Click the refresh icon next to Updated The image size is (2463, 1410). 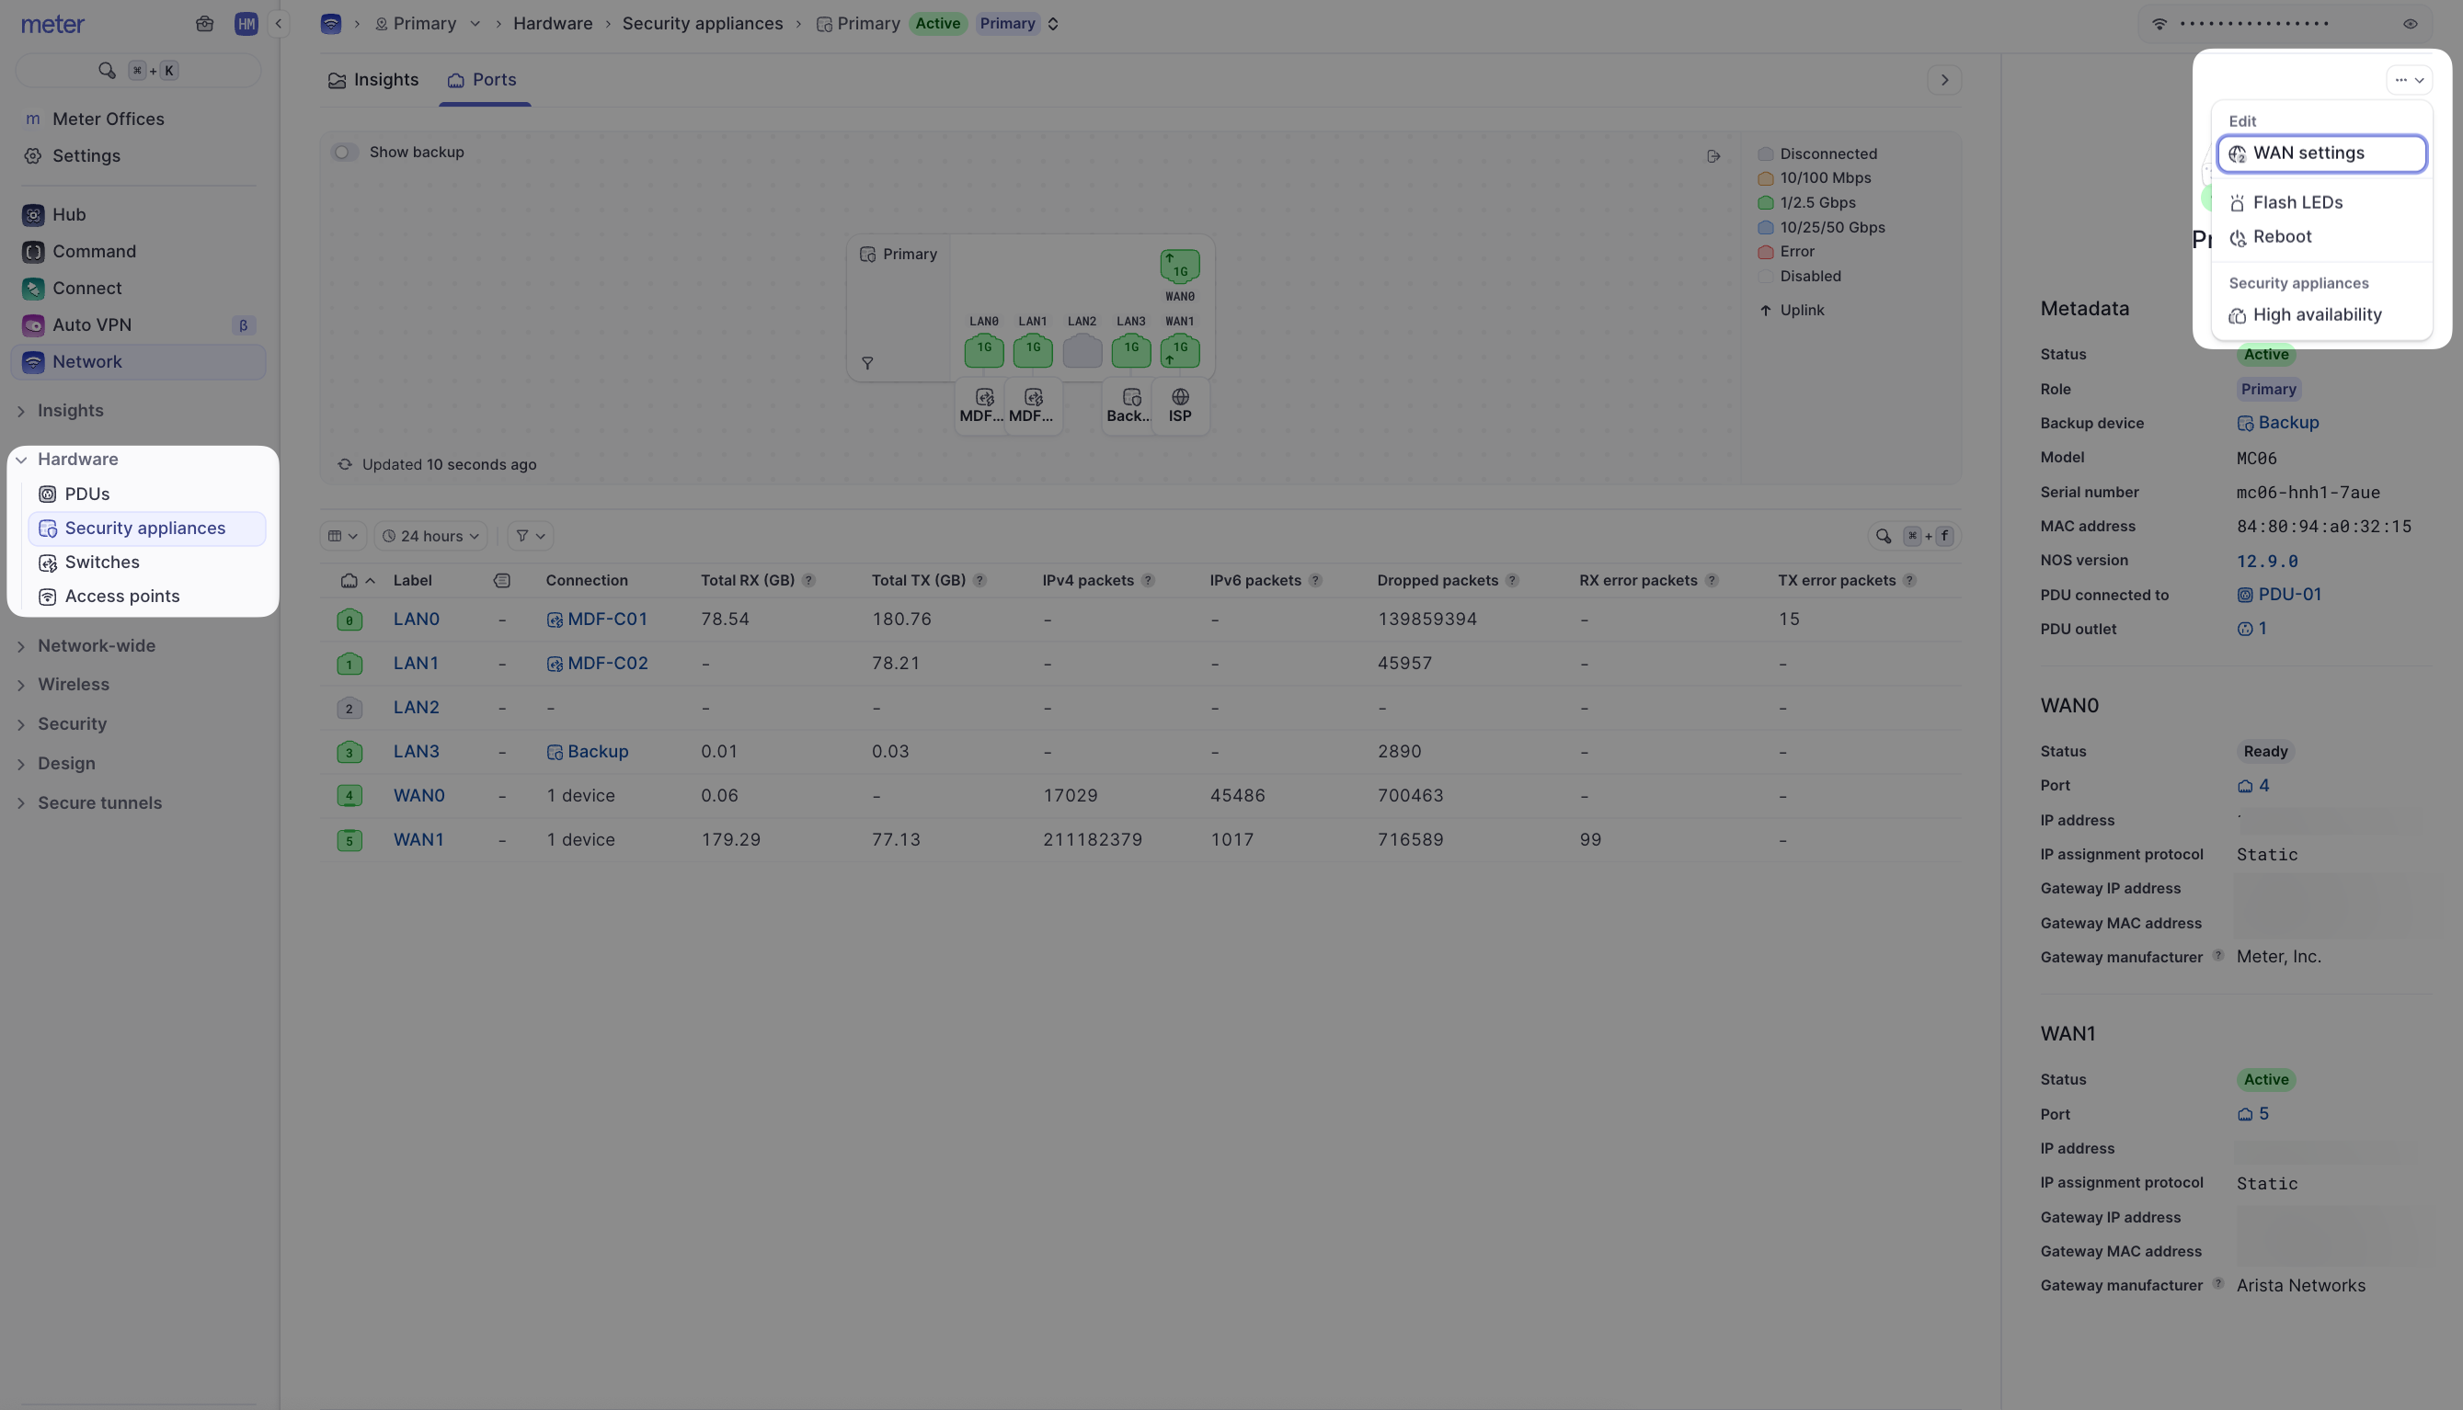(x=344, y=465)
